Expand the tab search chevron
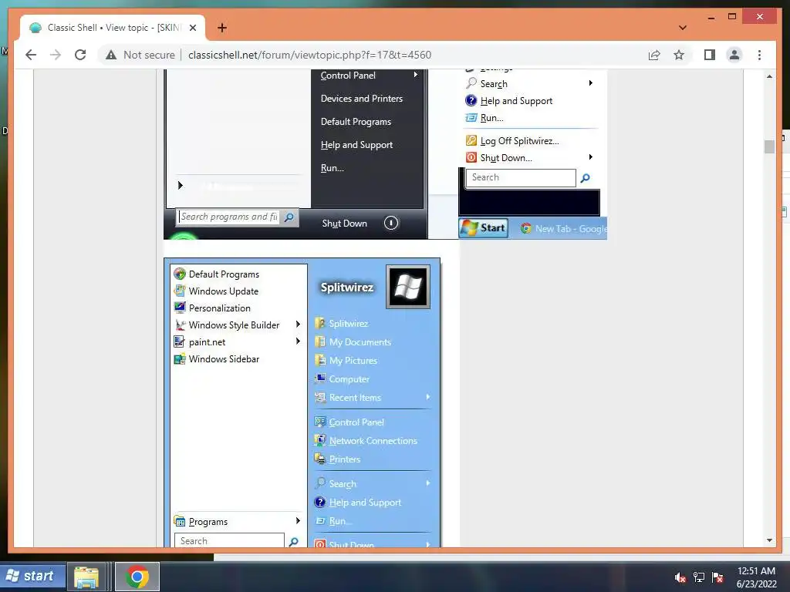The width and height of the screenshot is (790, 592). tap(682, 28)
